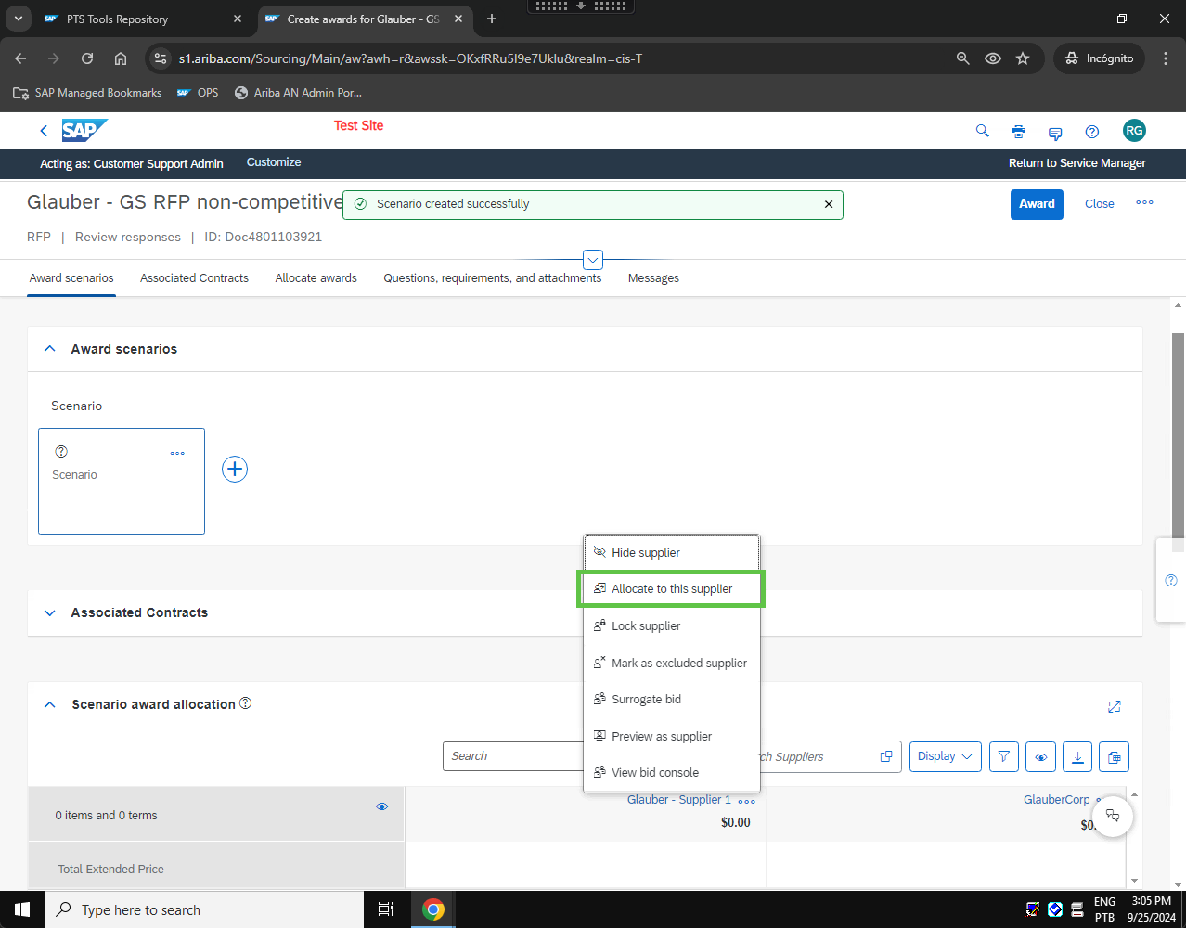The width and height of the screenshot is (1186, 928).
Task: Click the download icon in allocation toolbar
Action: (1076, 756)
